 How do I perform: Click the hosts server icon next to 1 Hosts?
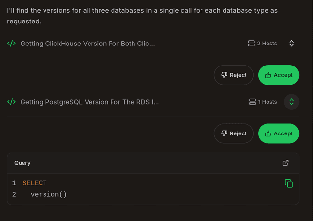[x=252, y=102]
